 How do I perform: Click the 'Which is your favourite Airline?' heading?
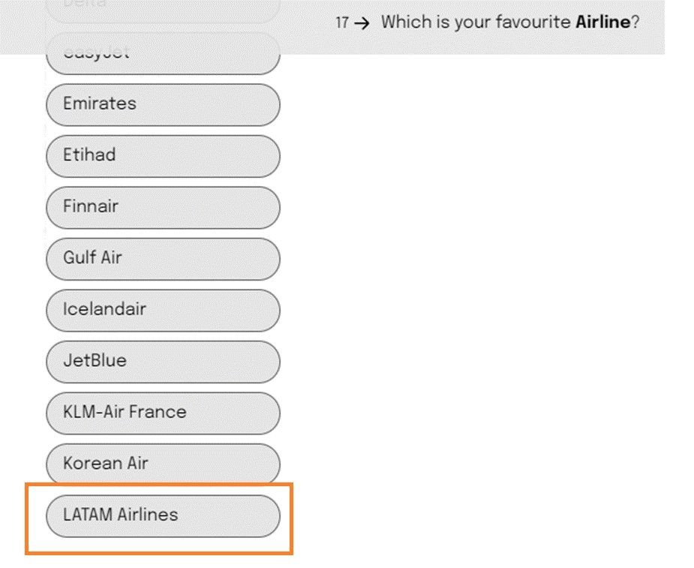coord(510,23)
